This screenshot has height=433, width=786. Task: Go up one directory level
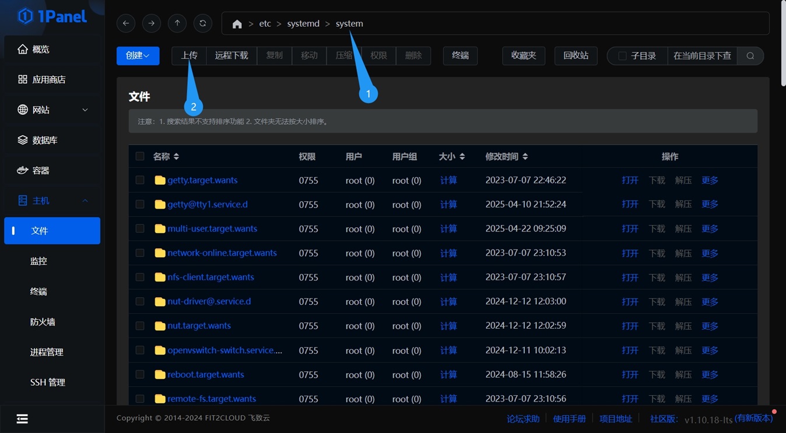coord(177,23)
